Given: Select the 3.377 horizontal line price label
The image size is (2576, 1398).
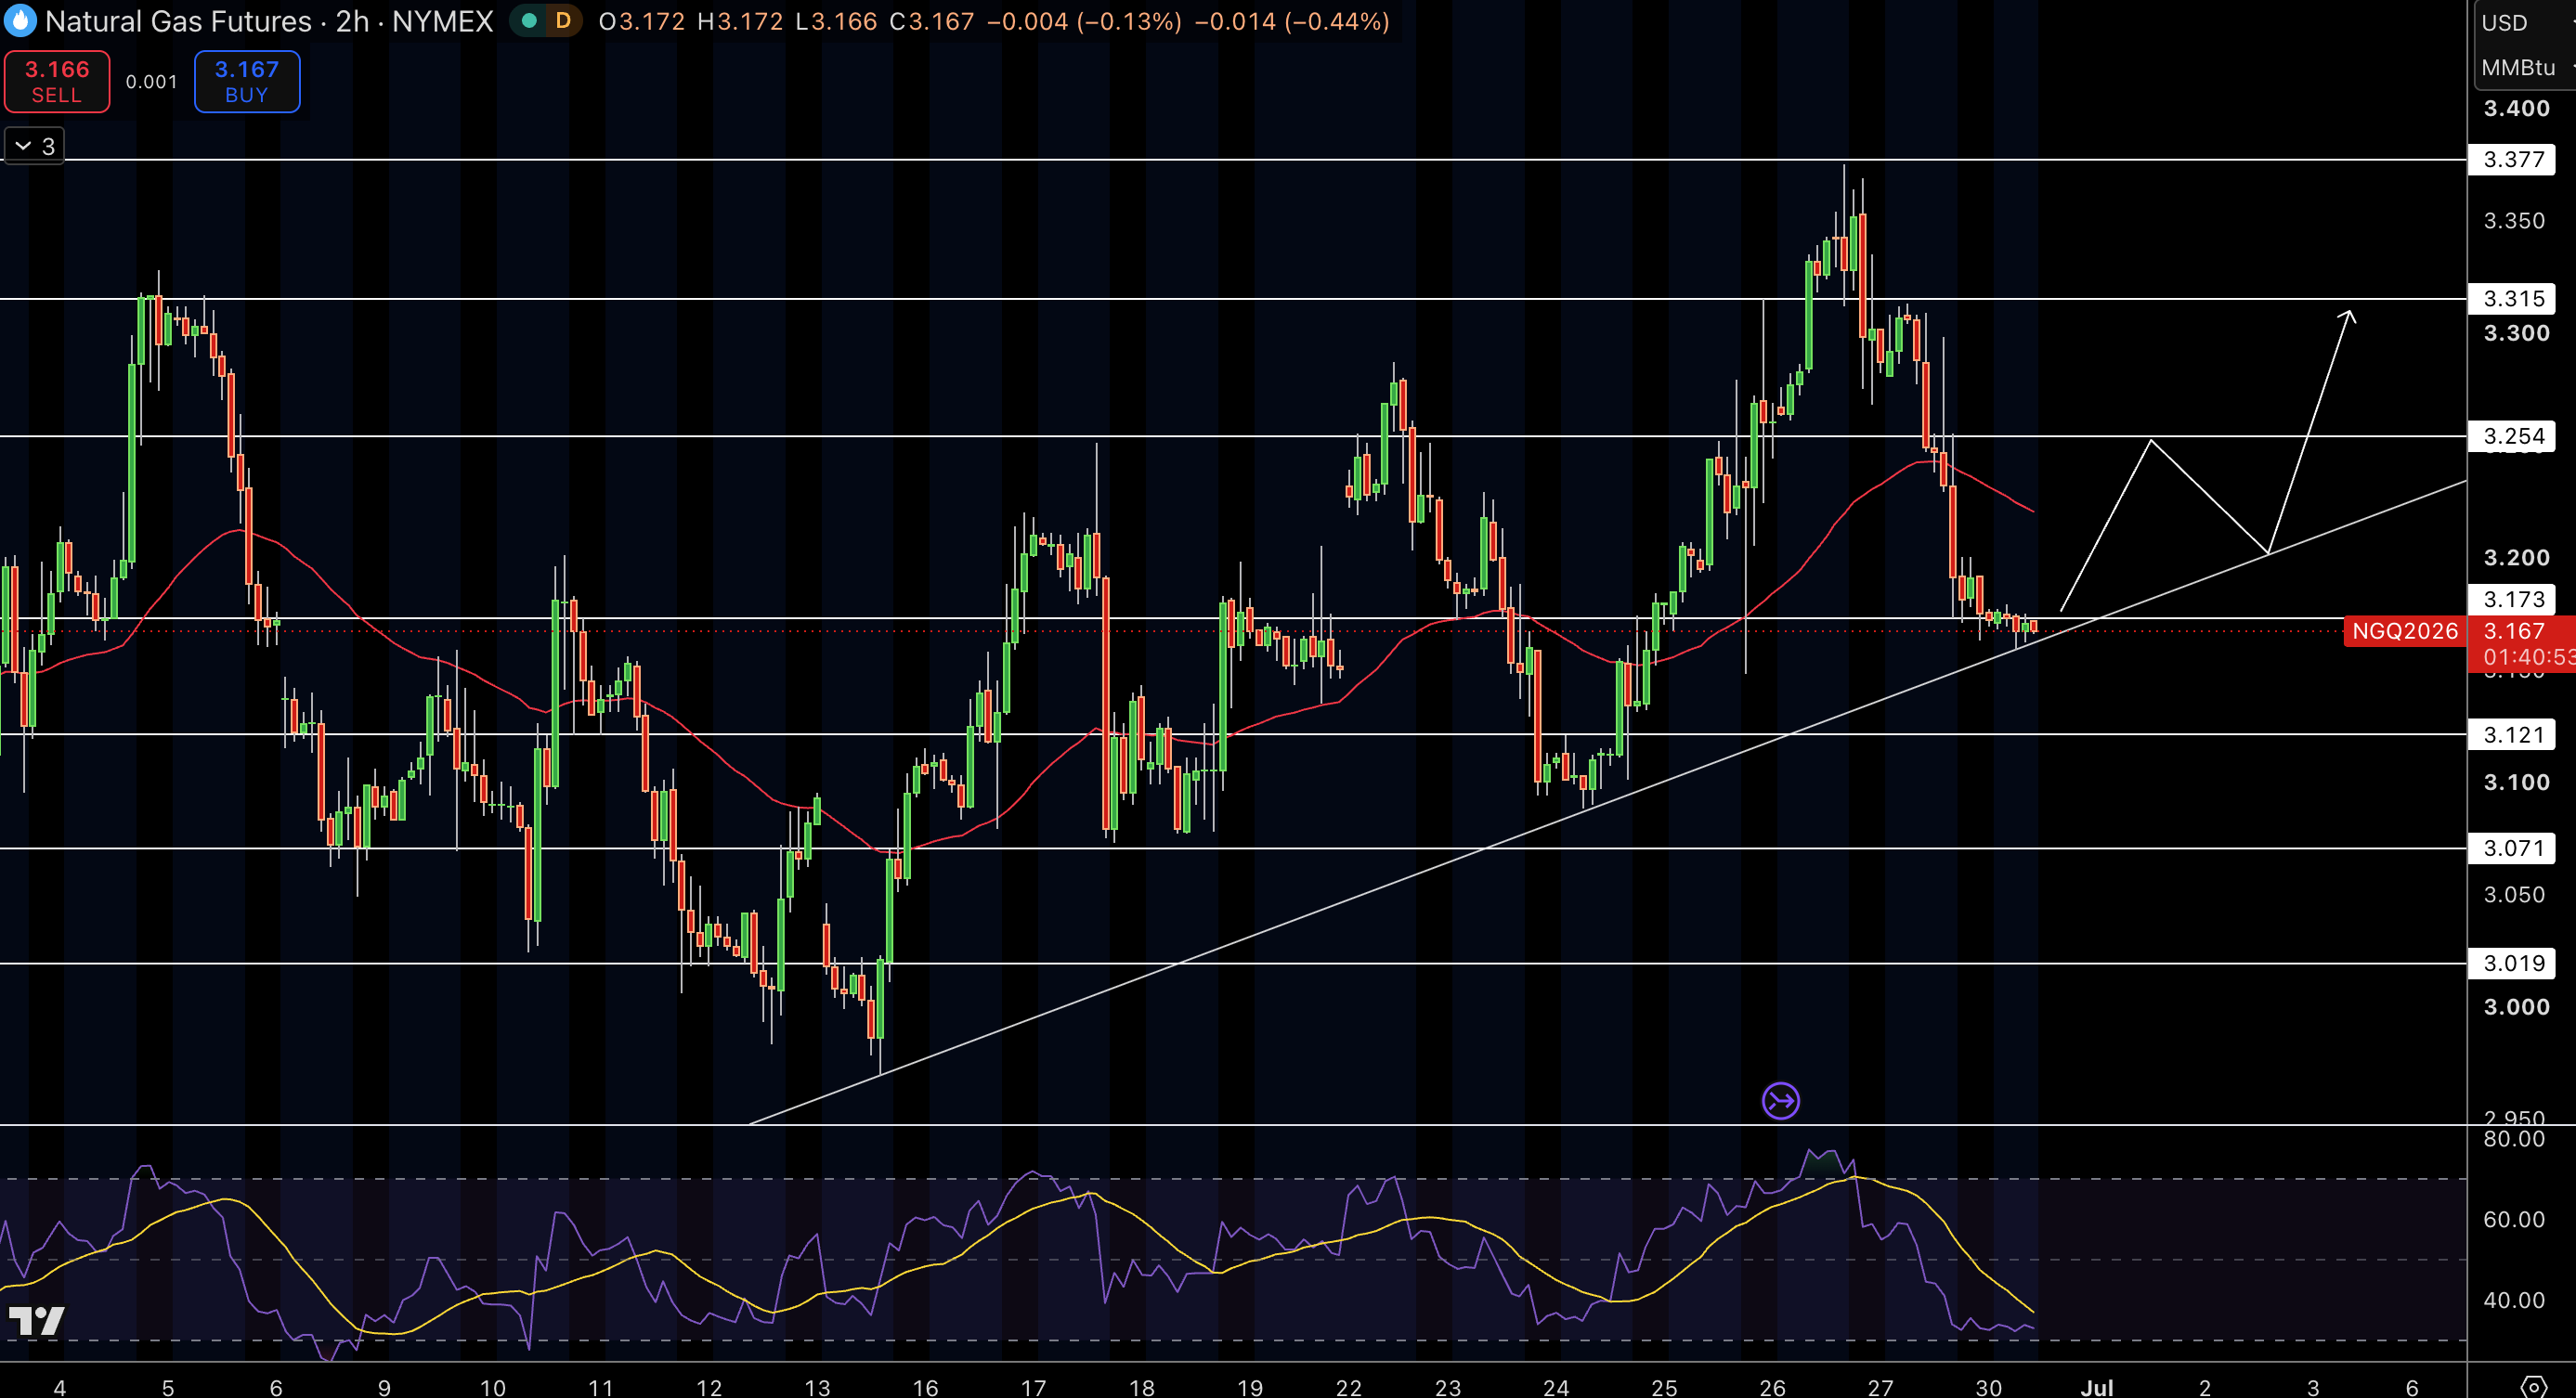Looking at the screenshot, I should pos(2513,160).
